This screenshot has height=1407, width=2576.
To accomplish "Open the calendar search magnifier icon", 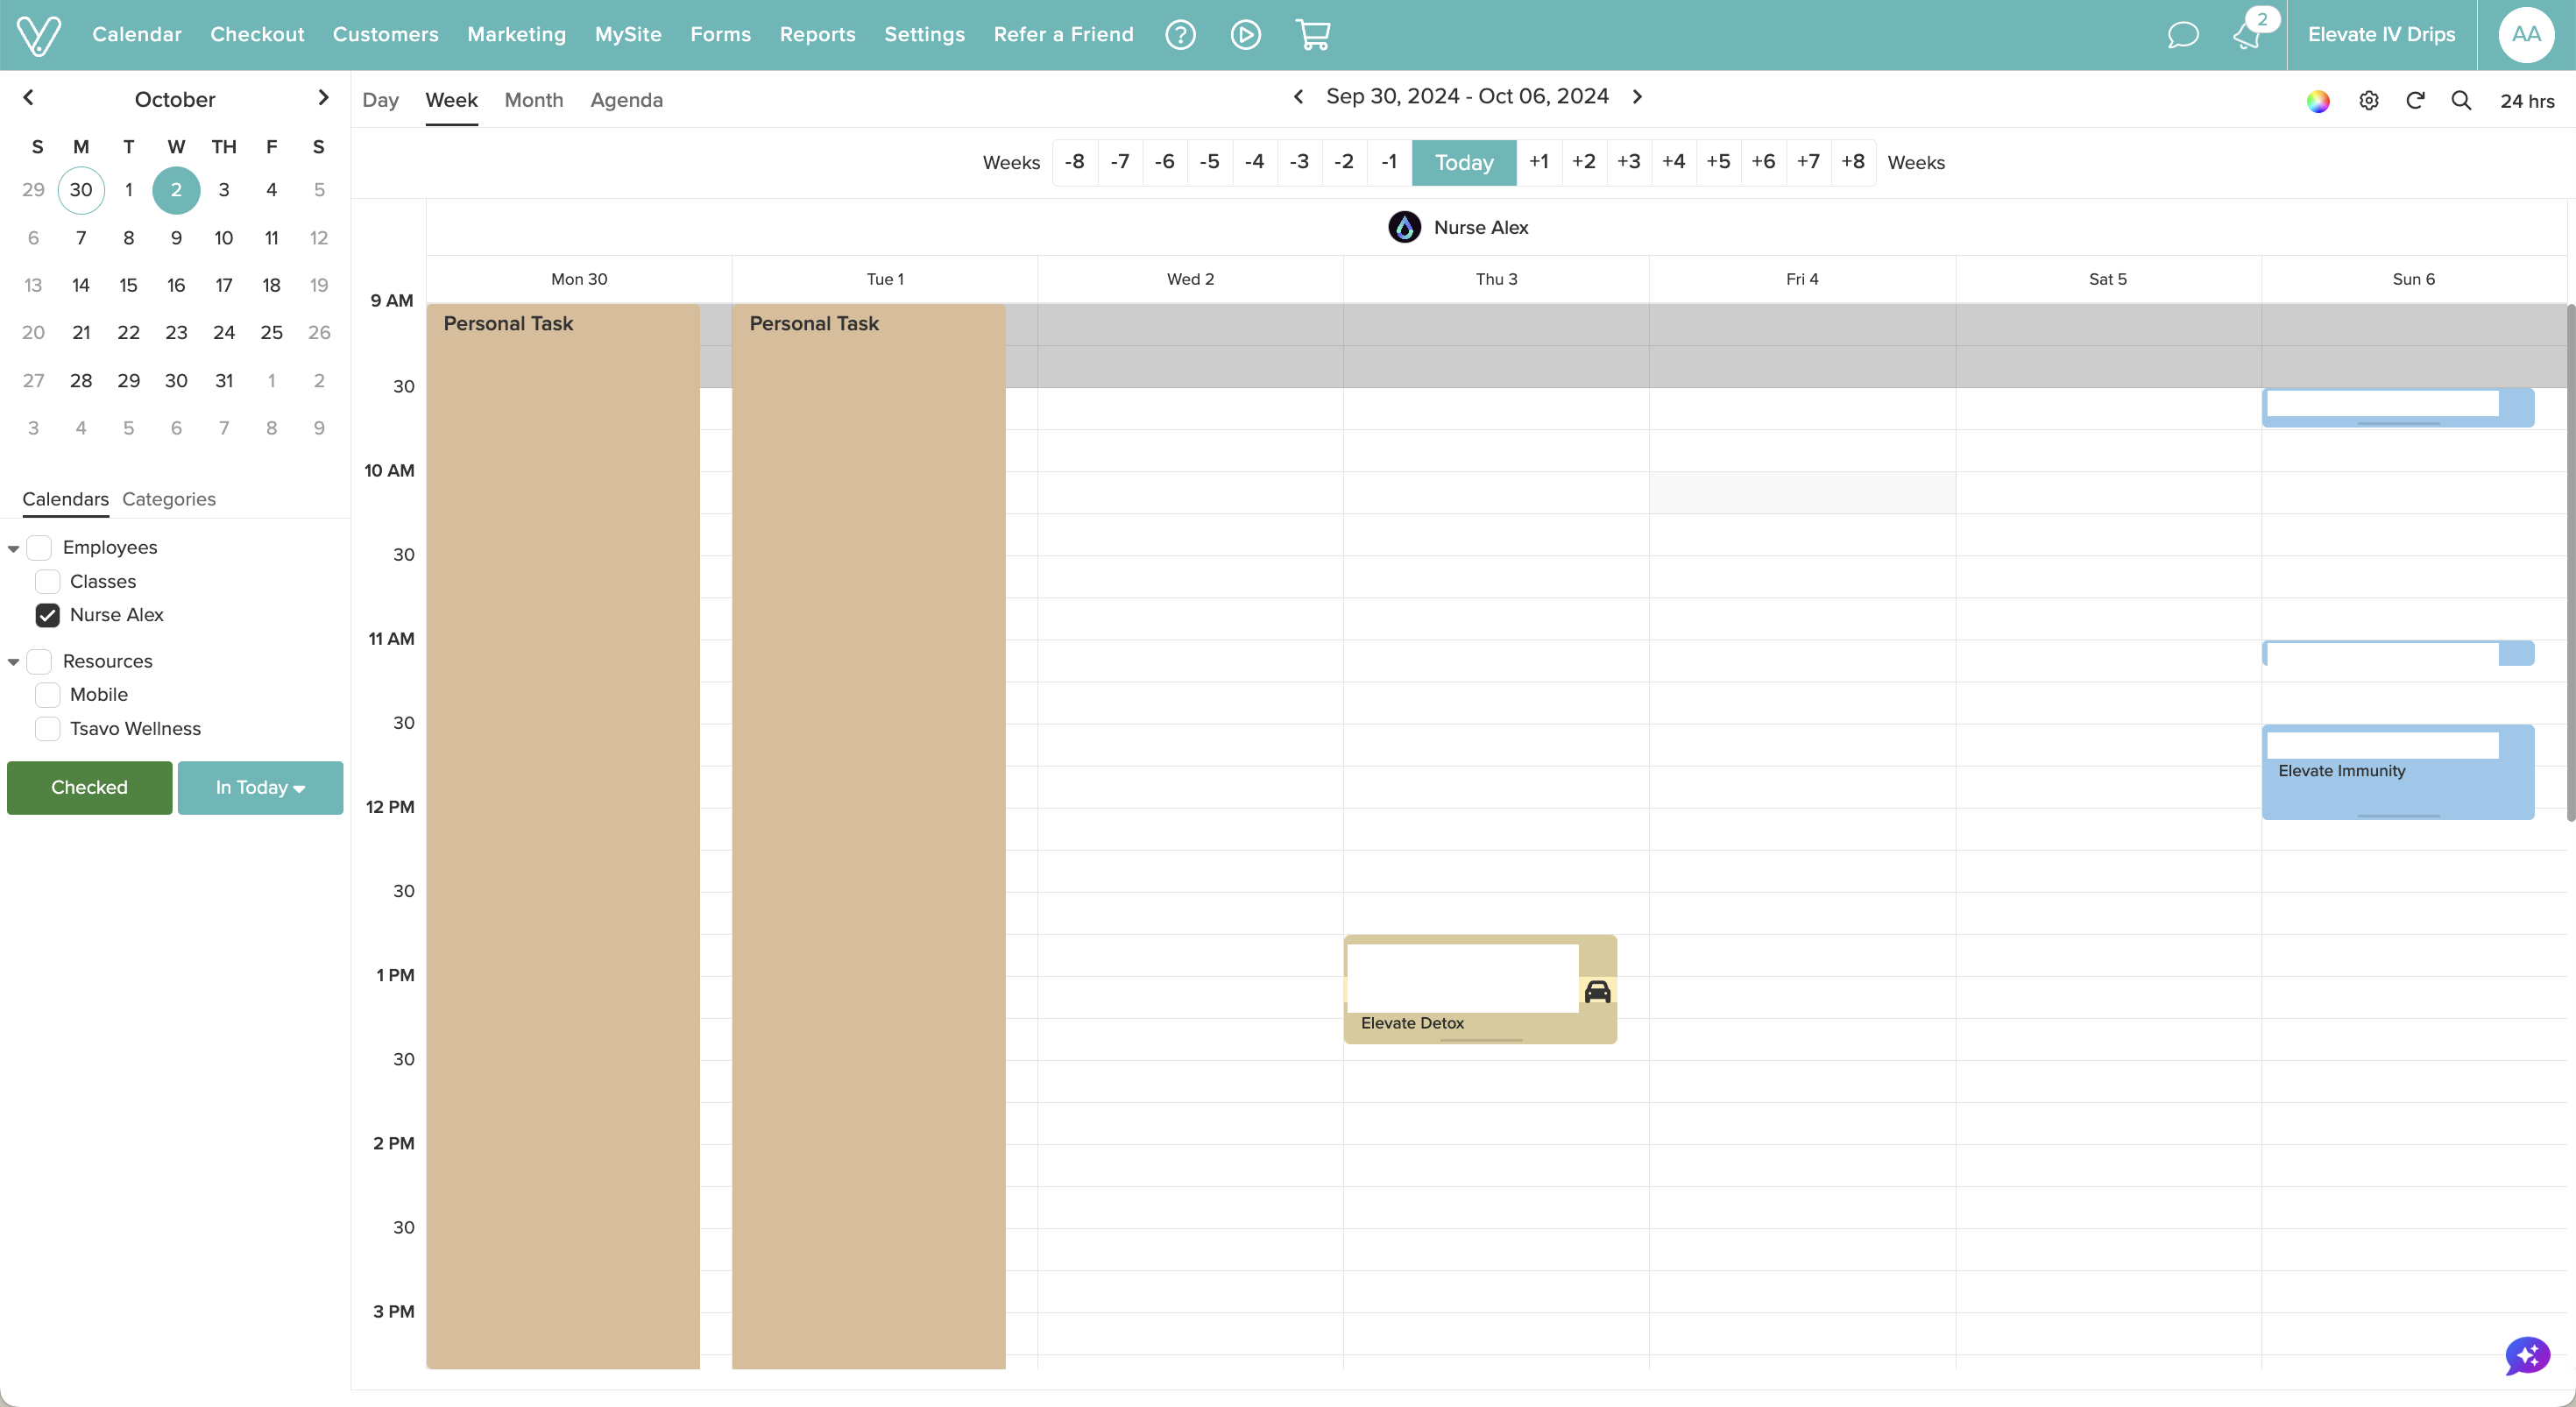I will pyautogui.click(x=2461, y=101).
